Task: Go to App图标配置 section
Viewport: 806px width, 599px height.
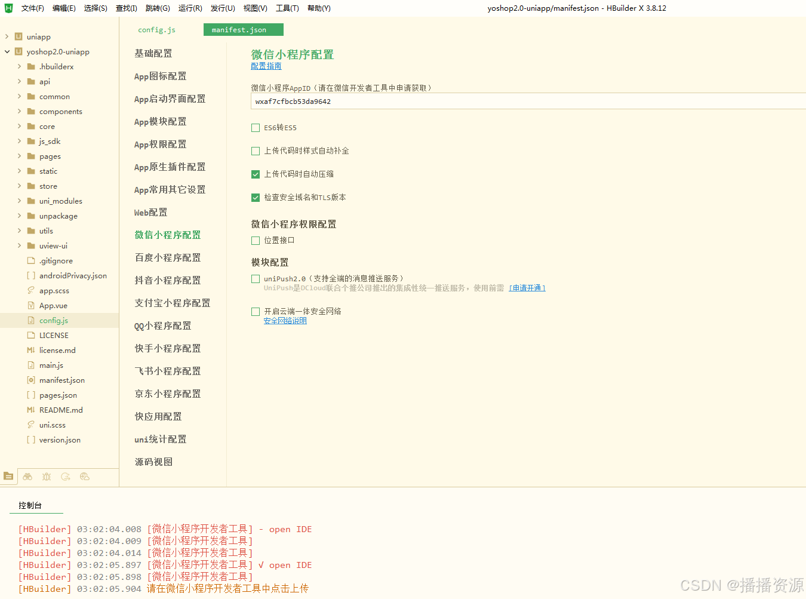Action: click(160, 76)
